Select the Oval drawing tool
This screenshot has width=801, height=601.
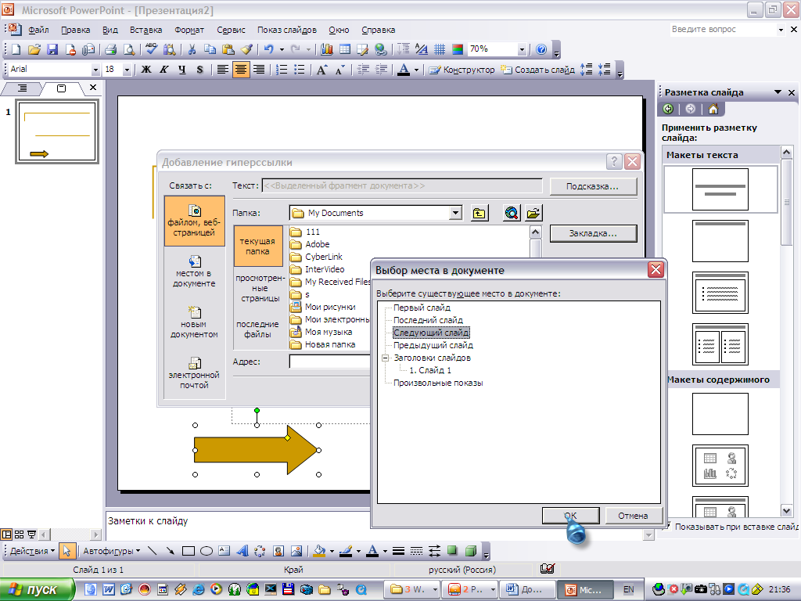207,551
